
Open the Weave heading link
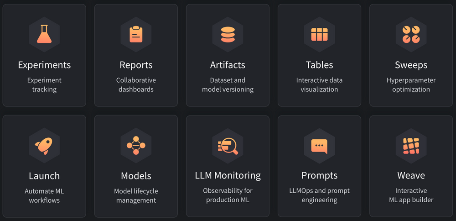[411, 176]
